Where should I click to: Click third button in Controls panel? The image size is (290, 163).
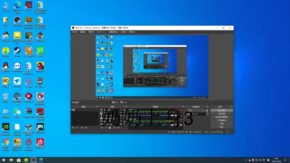coord(221,117)
